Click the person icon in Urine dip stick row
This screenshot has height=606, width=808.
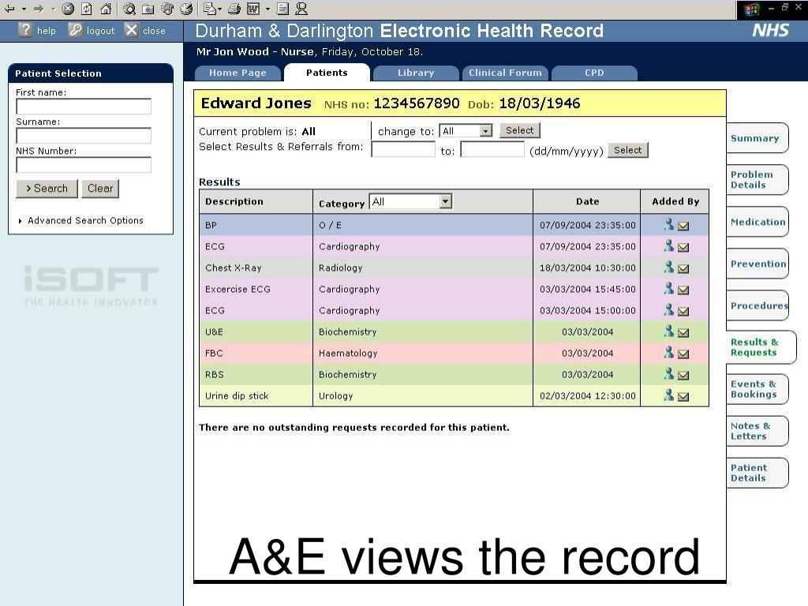[x=669, y=395]
